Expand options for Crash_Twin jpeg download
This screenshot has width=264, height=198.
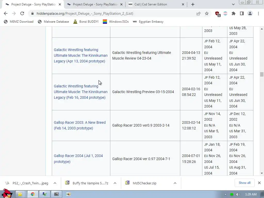(55, 183)
